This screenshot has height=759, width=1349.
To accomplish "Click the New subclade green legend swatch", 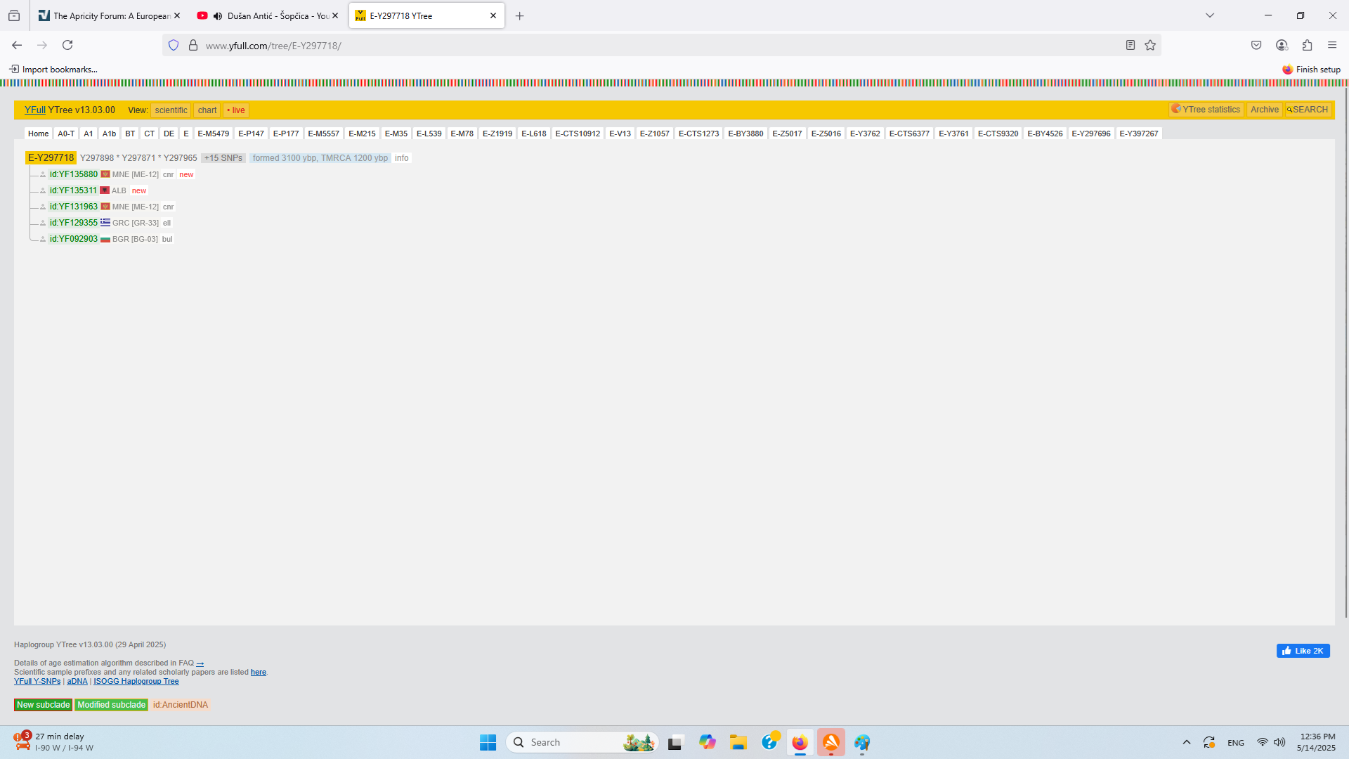I will click(x=43, y=705).
